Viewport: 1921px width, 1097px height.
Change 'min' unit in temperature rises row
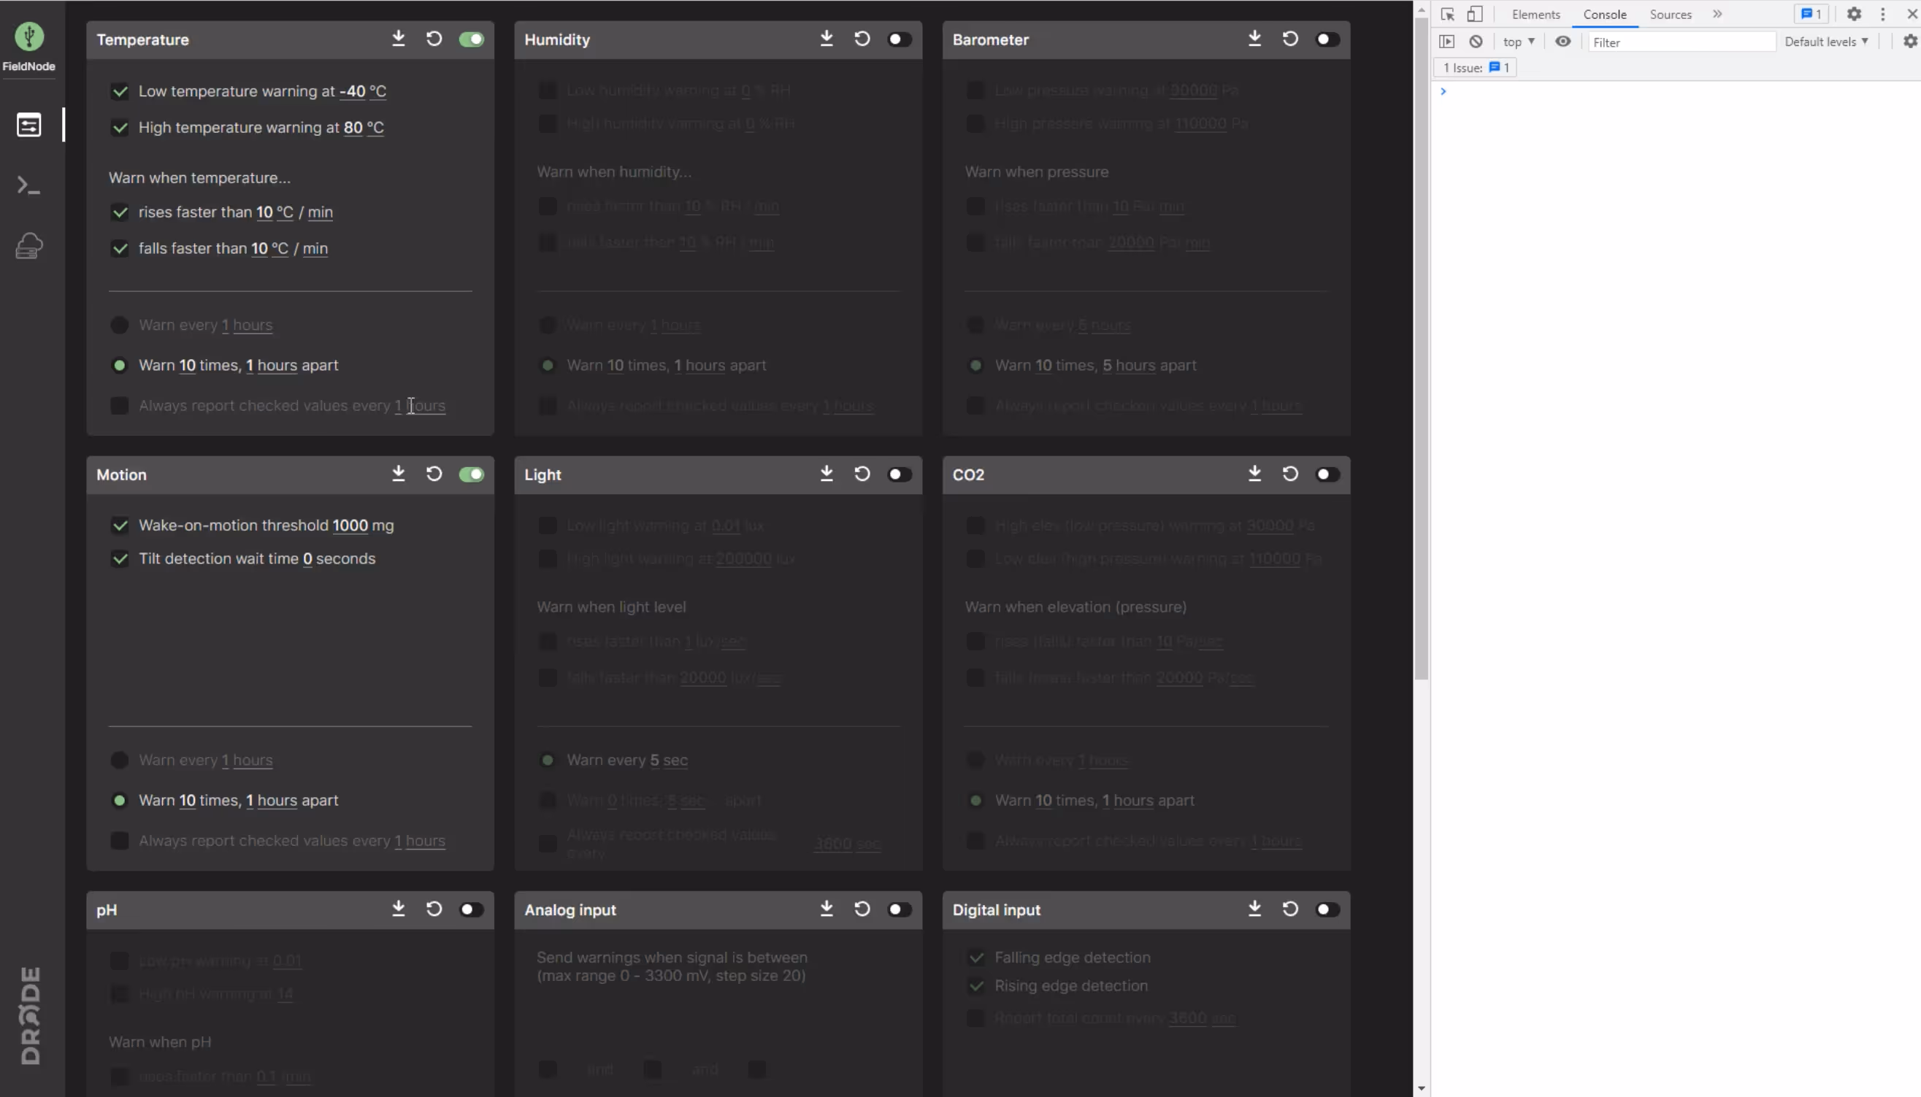[321, 212]
